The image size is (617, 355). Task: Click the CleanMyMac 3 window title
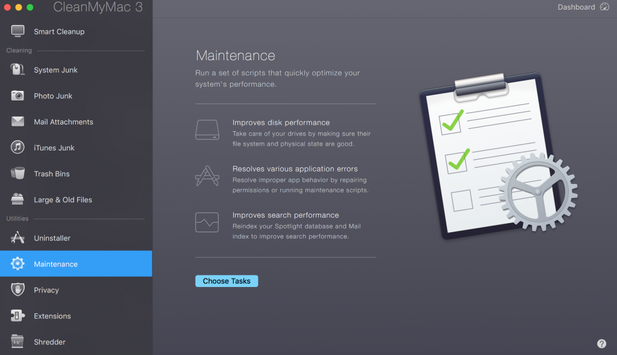[98, 7]
